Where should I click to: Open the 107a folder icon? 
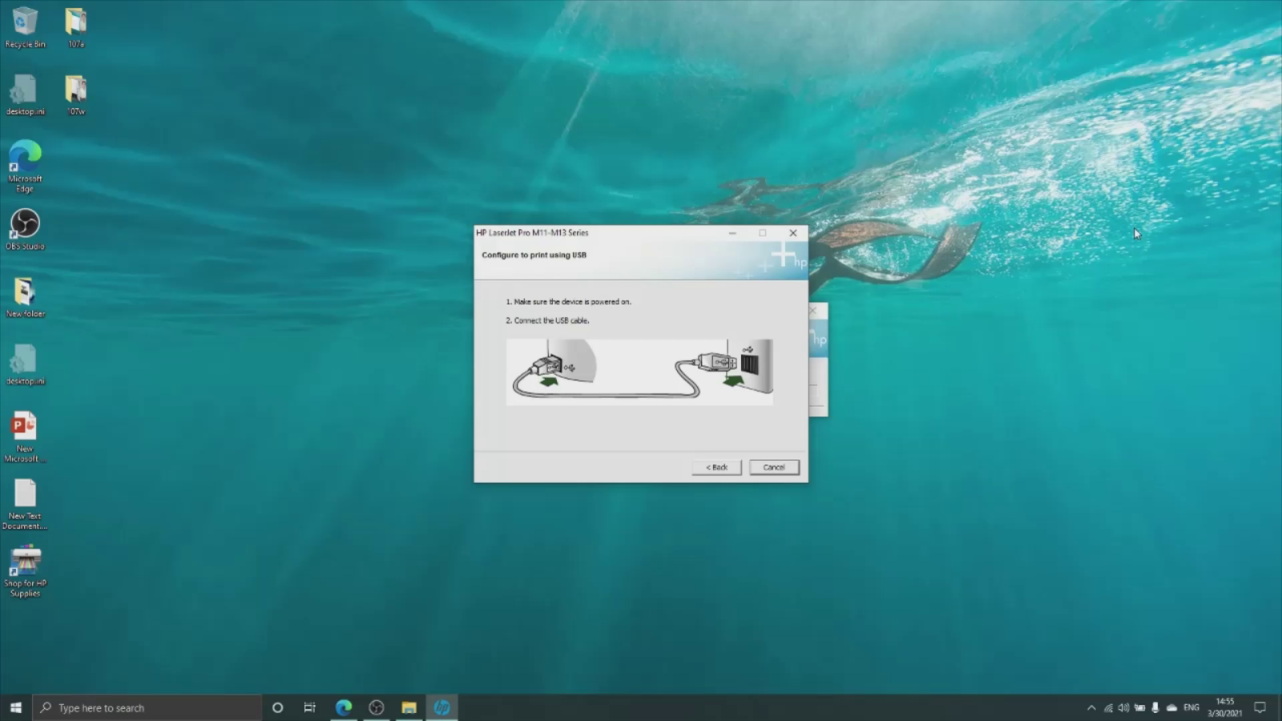pyautogui.click(x=76, y=28)
